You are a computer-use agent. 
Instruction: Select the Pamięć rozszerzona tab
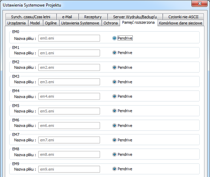click(x=138, y=22)
